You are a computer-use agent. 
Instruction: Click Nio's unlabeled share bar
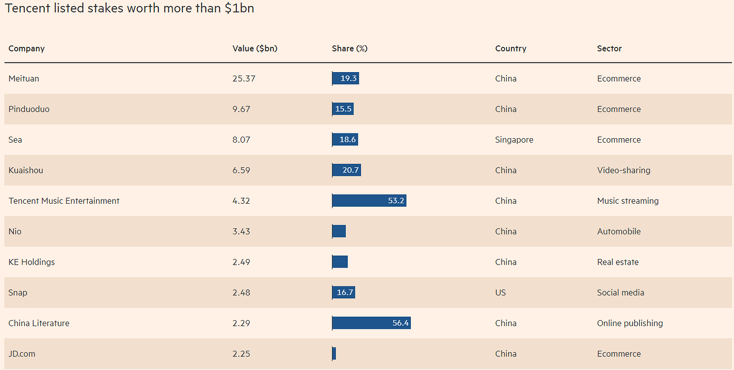pyautogui.click(x=339, y=231)
